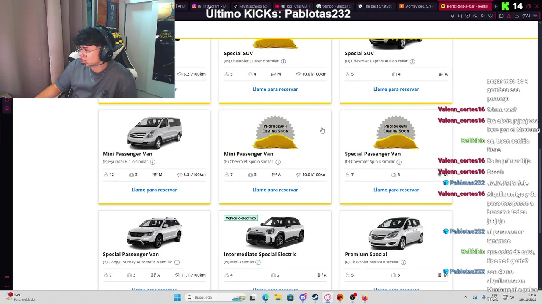Click the volume speaker tray icon
Viewport: 542px width, 304px height.
coord(512,297)
